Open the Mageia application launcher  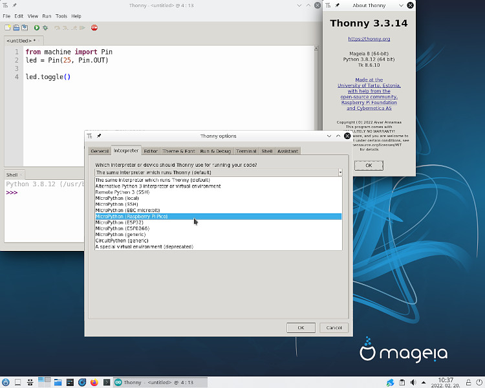6,382
